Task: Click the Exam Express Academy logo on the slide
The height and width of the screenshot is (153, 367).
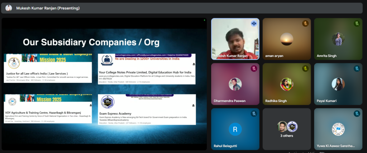Action: 108,102
